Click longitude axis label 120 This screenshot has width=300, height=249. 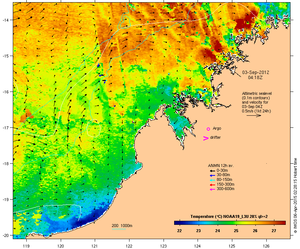click(61, 246)
